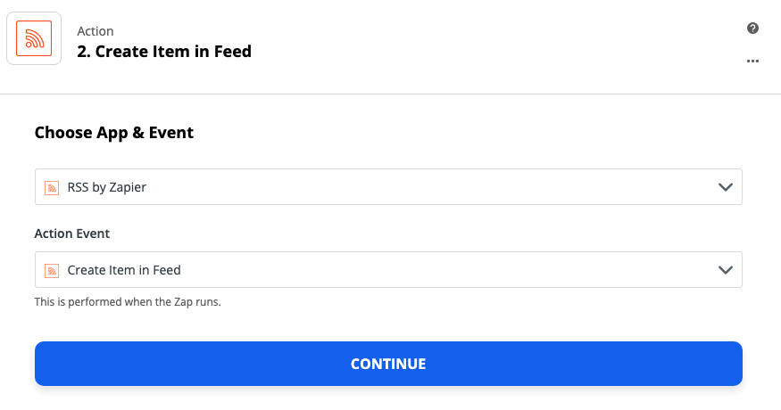Click the text This is performed when the Zap runs
The height and width of the screenshot is (410, 781).
[128, 302]
